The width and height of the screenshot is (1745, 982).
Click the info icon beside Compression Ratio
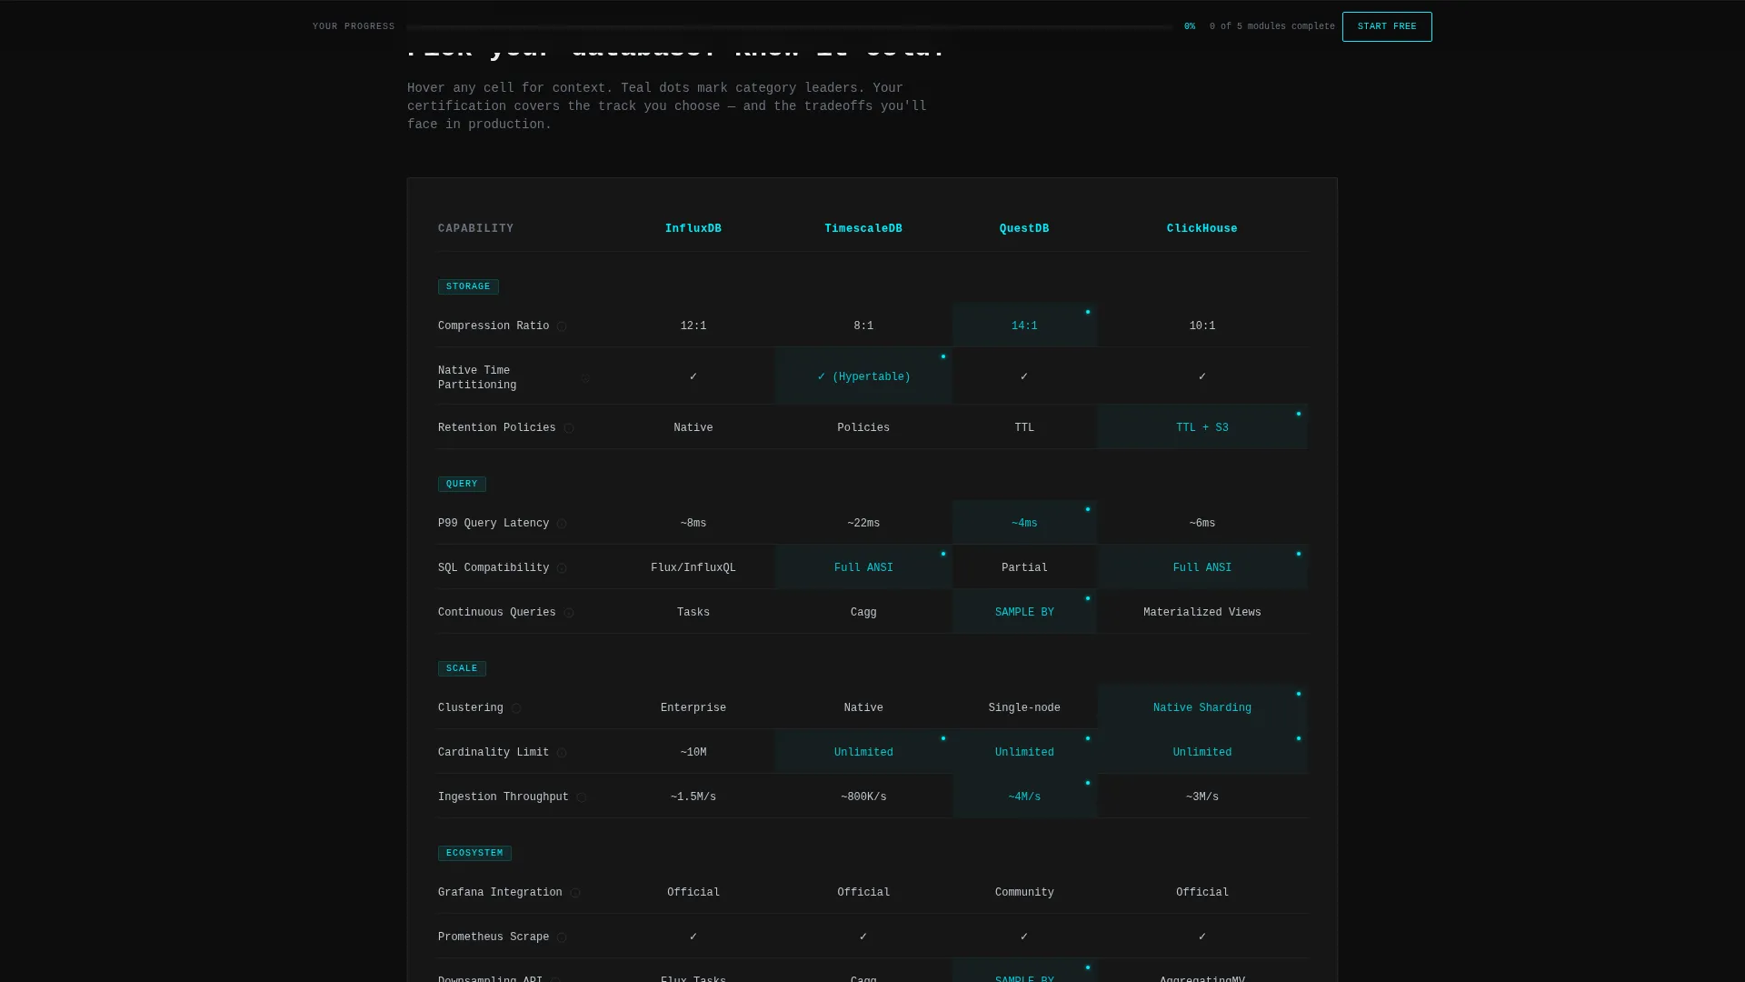[x=562, y=326]
